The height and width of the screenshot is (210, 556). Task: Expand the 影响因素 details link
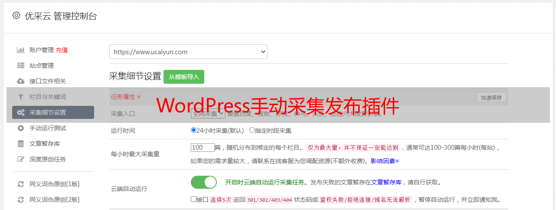[385, 161]
